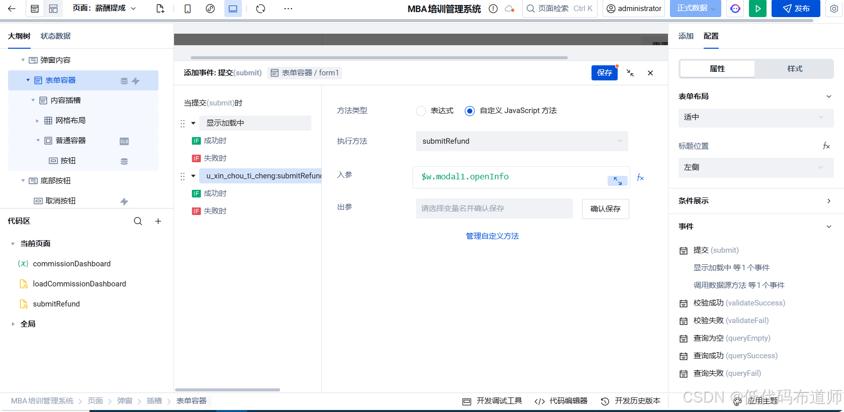Switch to desktop preview icon

pyautogui.click(x=233, y=9)
